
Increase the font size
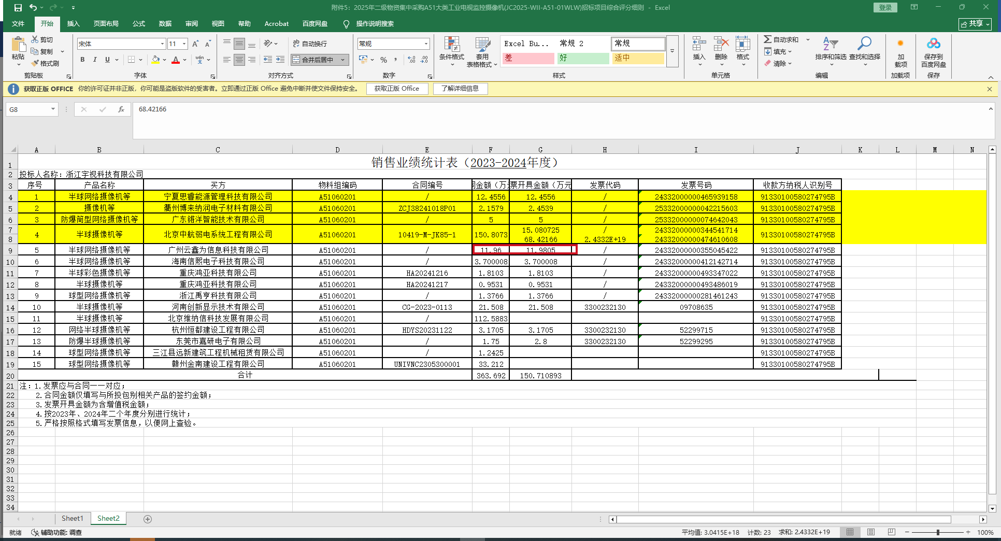click(x=195, y=44)
